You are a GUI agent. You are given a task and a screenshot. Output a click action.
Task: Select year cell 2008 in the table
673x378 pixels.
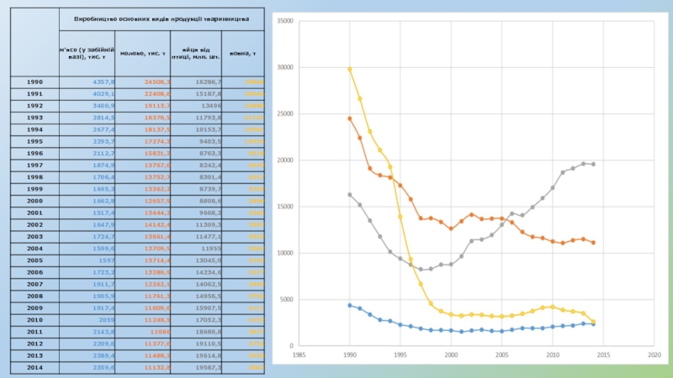click(x=34, y=297)
